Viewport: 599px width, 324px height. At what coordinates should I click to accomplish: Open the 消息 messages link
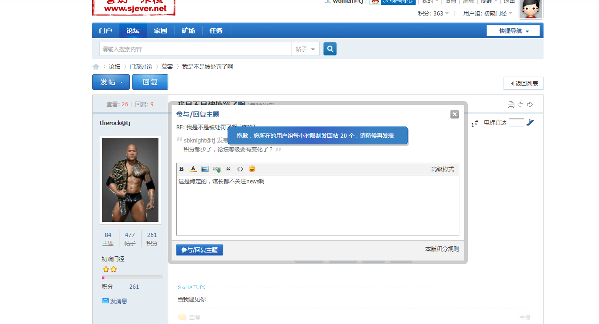pos(468,2)
